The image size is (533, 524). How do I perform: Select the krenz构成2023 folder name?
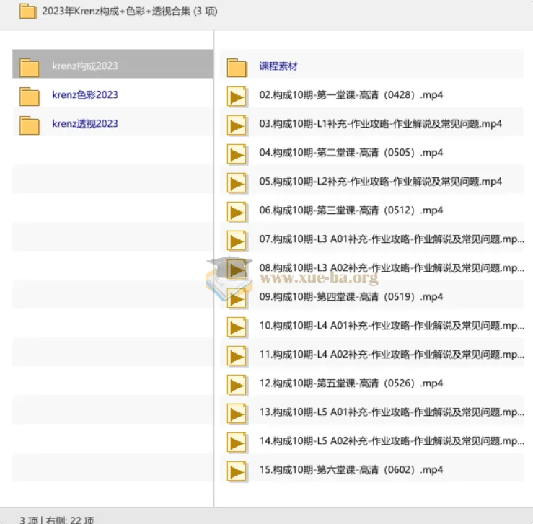(x=85, y=66)
